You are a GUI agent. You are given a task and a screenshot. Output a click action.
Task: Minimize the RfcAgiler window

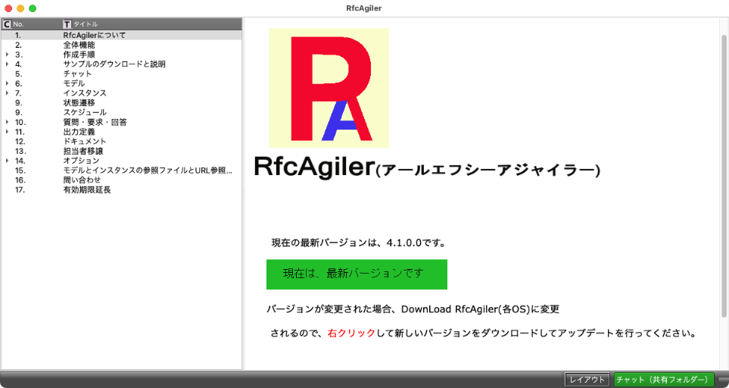tap(20, 8)
